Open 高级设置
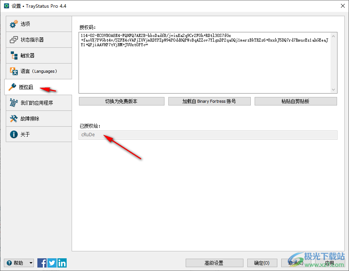The height and width of the screenshot is (271, 349). coord(214,263)
